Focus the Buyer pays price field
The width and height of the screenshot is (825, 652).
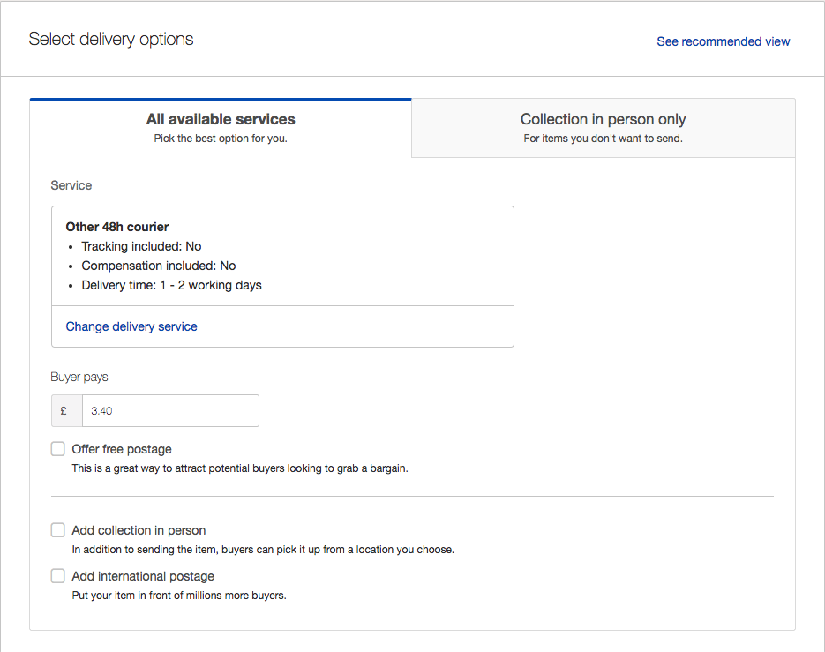[x=170, y=410]
